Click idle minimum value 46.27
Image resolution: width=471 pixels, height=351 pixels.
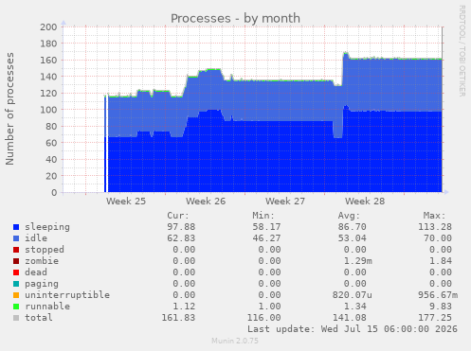266,238
